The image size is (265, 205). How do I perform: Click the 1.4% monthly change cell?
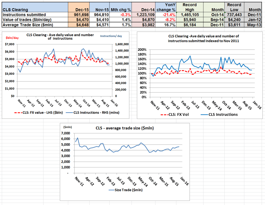pos(121,20)
